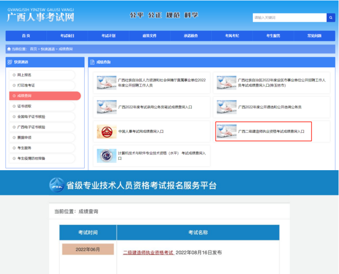This screenshot has height=274, width=339.
Task: Open 广西二级建造师执业资格考试成绩查询入口 link
Action: click(271, 131)
